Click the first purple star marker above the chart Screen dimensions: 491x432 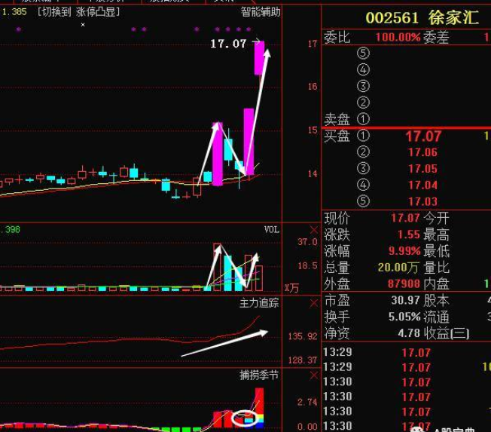[18, 30]
